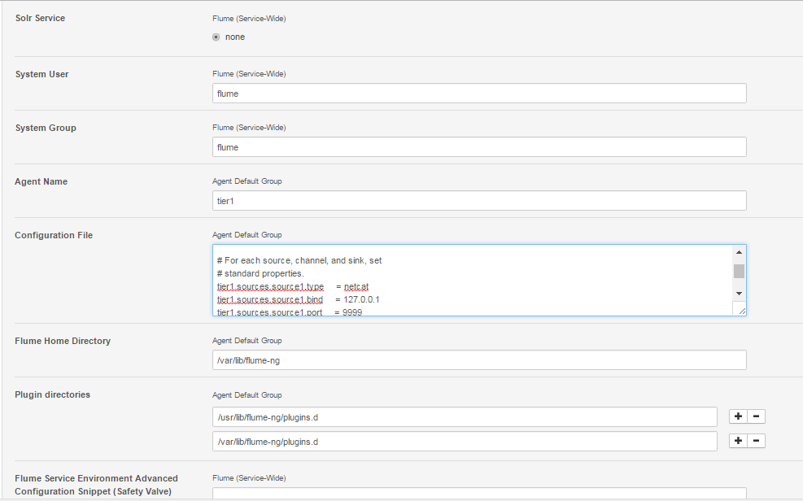Click the 'Plugin directories' property label
Image resolution: width=803 pixels, height=501 pixels.
tap(52, 394)
